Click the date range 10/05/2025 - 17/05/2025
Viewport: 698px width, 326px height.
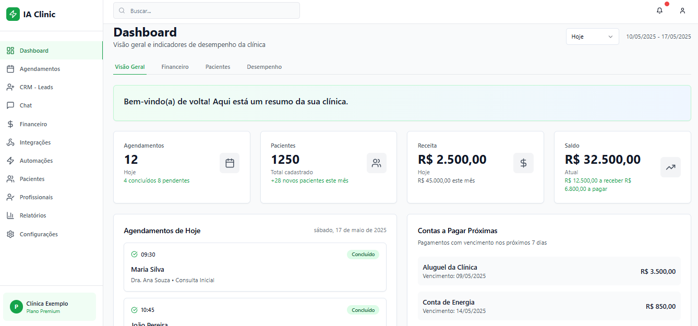[659, 37]
